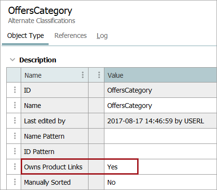Click the Description section heading
Screen dimensions: 217x190
click(x=38, y=60)
